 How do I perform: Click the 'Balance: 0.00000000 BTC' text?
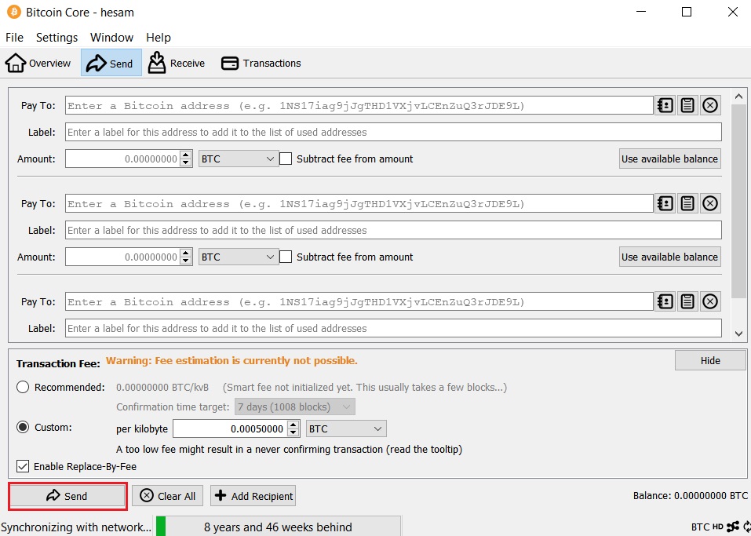pos(690,496)
